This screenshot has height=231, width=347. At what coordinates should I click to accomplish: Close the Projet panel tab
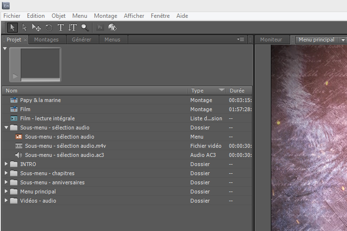coord(26,40)
